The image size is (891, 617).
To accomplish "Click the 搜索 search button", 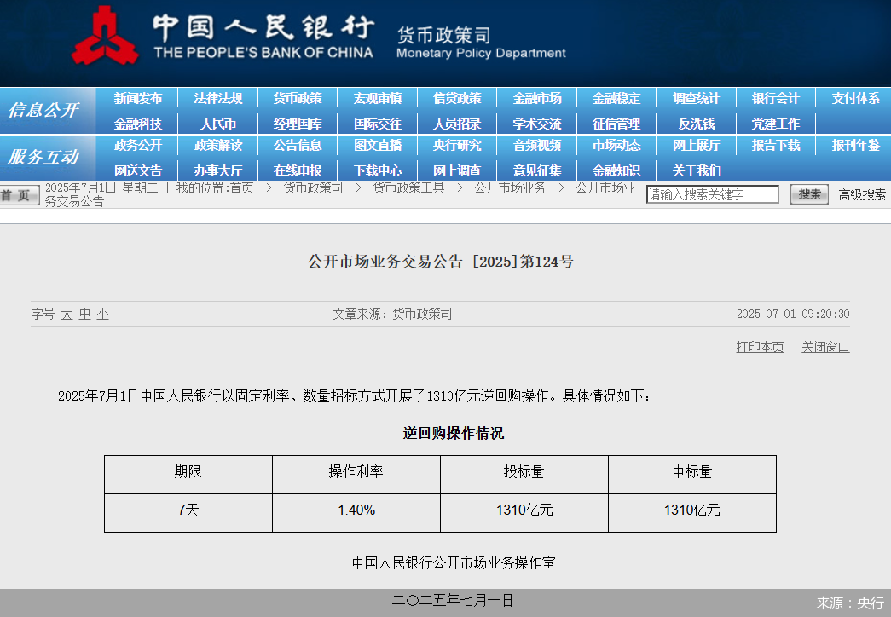I will pos(809,194).
